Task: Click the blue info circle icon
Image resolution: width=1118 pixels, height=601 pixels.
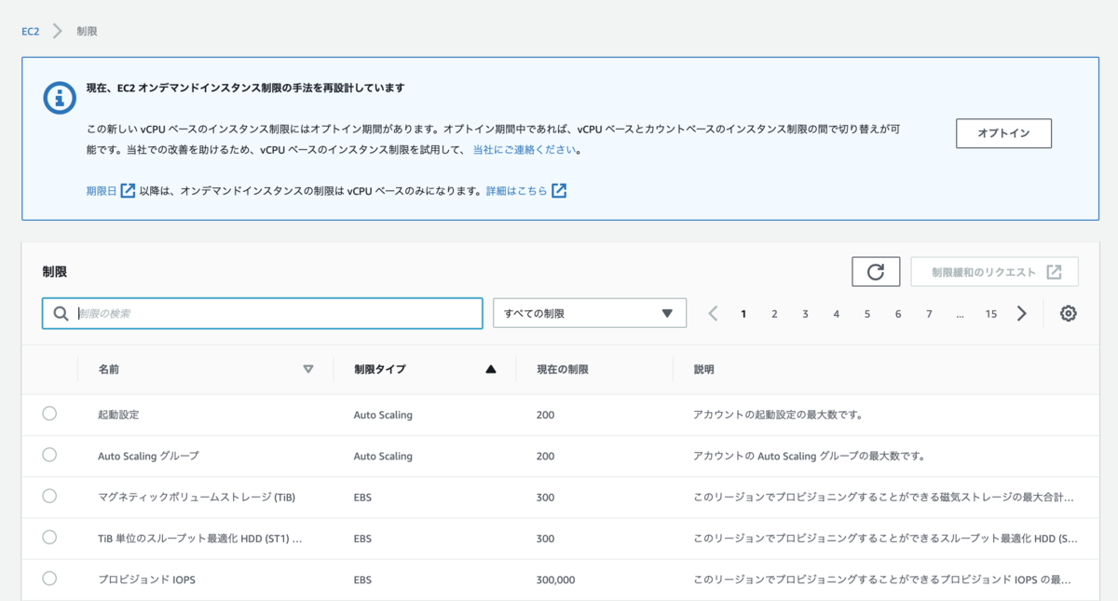Action: (x=61, y=98)
